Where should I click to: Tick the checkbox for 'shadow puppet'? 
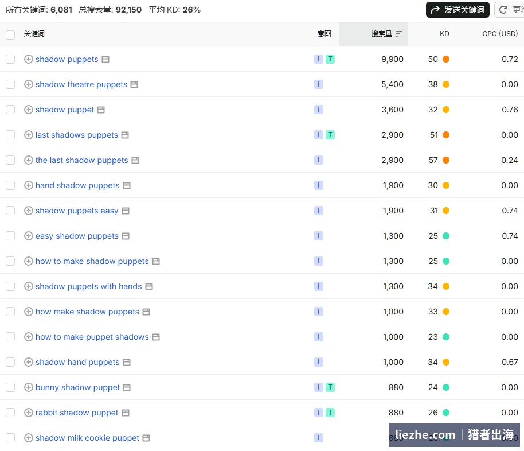pyautogui.click(x=10, y=110)
